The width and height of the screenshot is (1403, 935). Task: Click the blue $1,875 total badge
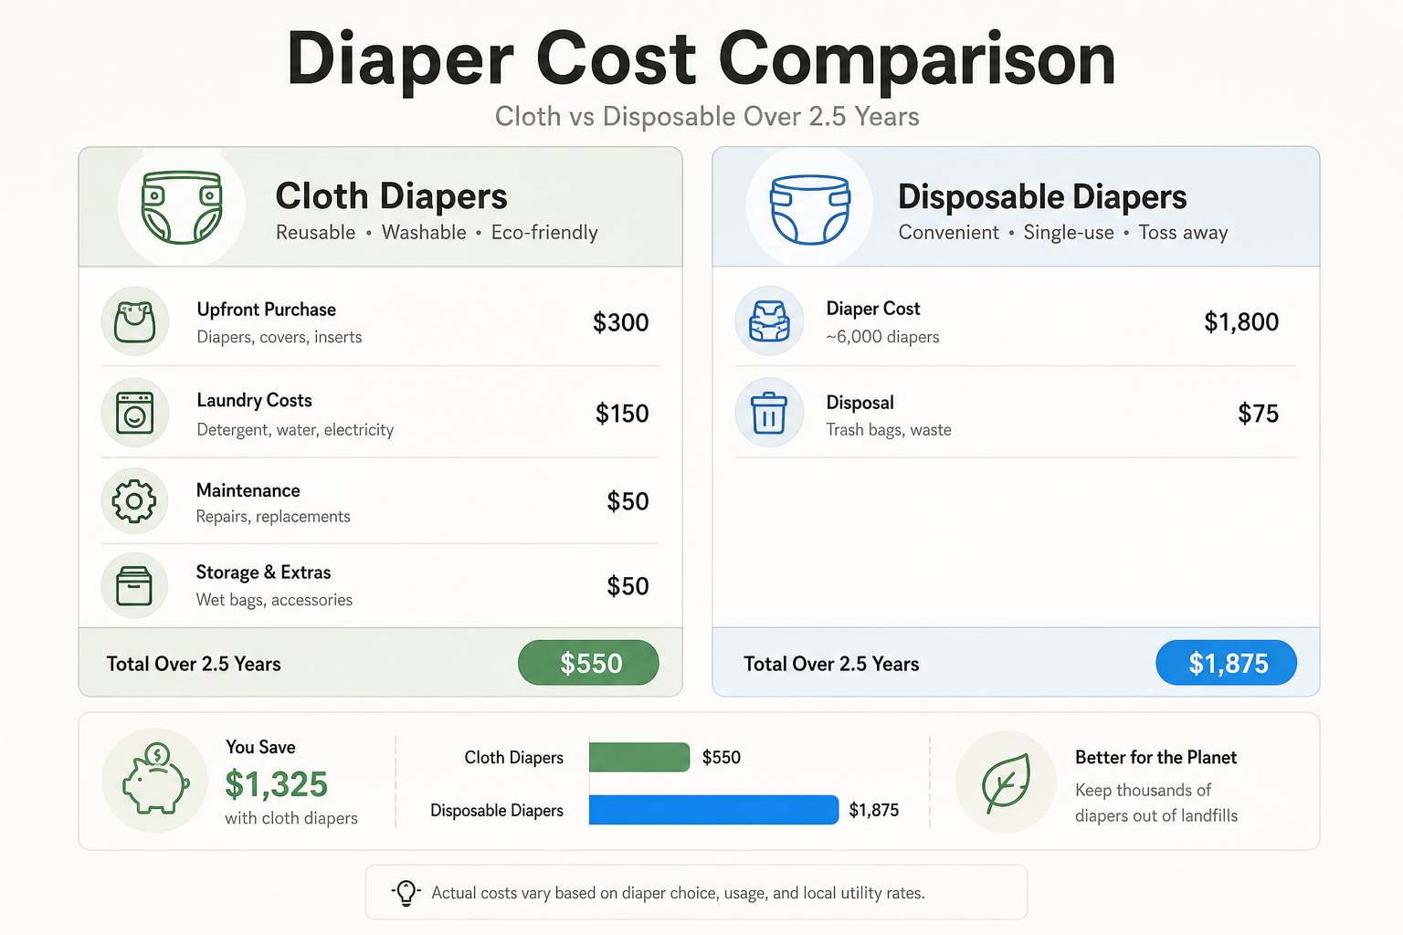(1227, 663)
